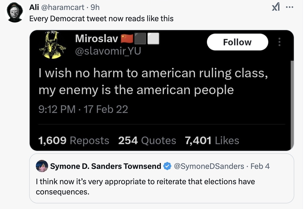Click Symone Sanders Townsend's verified badge
304x209 pixels.
click(167, 166)
